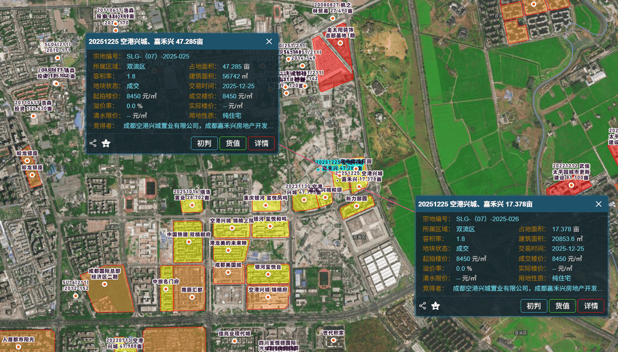Image resolution: width=618 pixels, height=352 pixels.
Task: Click map marker for 20110617 清森投资 124.430亩
Action: click(34, 116)
